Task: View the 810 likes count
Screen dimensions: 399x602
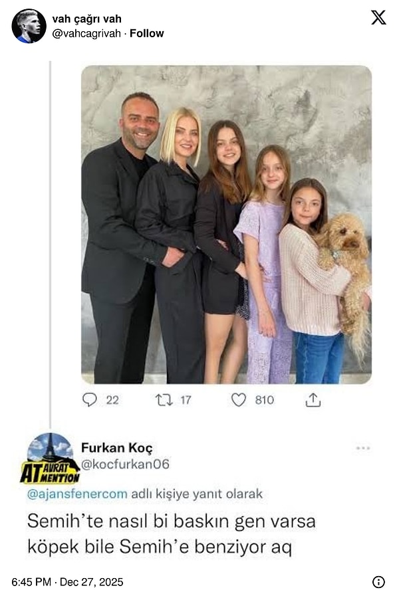Action: pos(265,400)
